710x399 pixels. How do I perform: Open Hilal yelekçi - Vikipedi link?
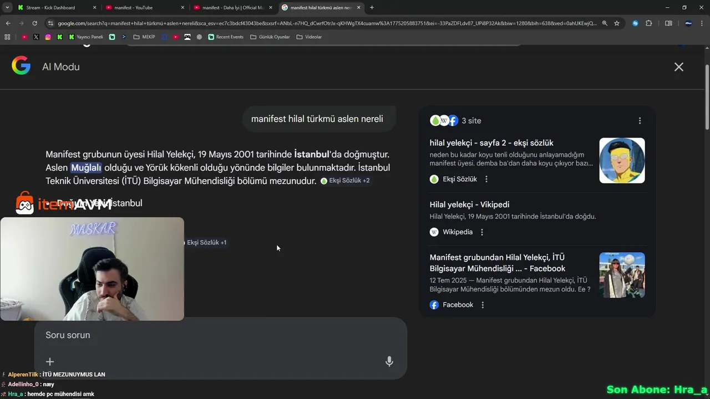(x=469, y=204)
